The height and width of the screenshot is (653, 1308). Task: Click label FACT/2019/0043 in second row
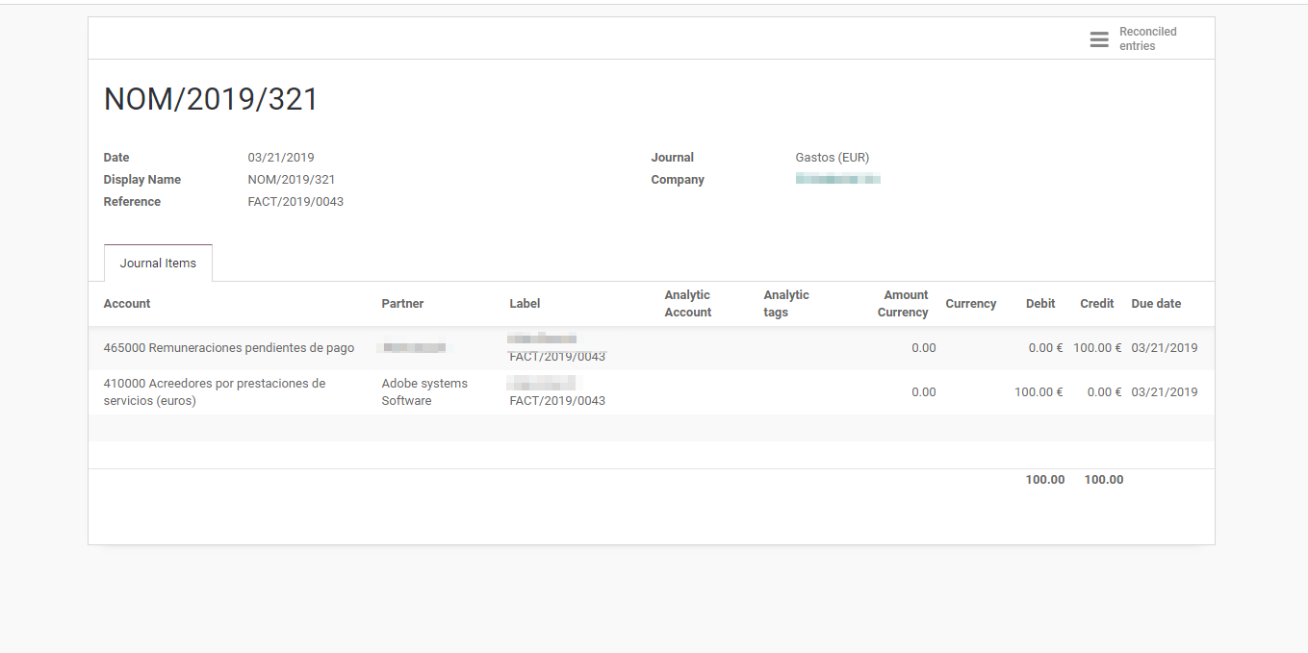pyautogui.click(x=558, y=400)
